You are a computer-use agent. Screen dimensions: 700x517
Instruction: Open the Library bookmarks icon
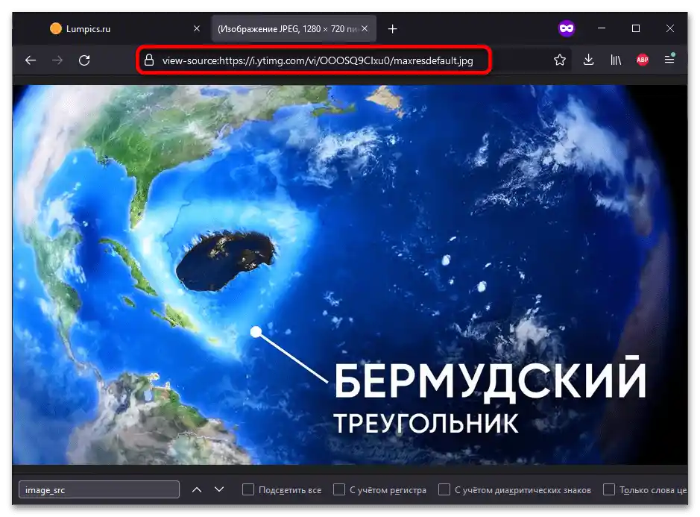(x=616, y=60)
